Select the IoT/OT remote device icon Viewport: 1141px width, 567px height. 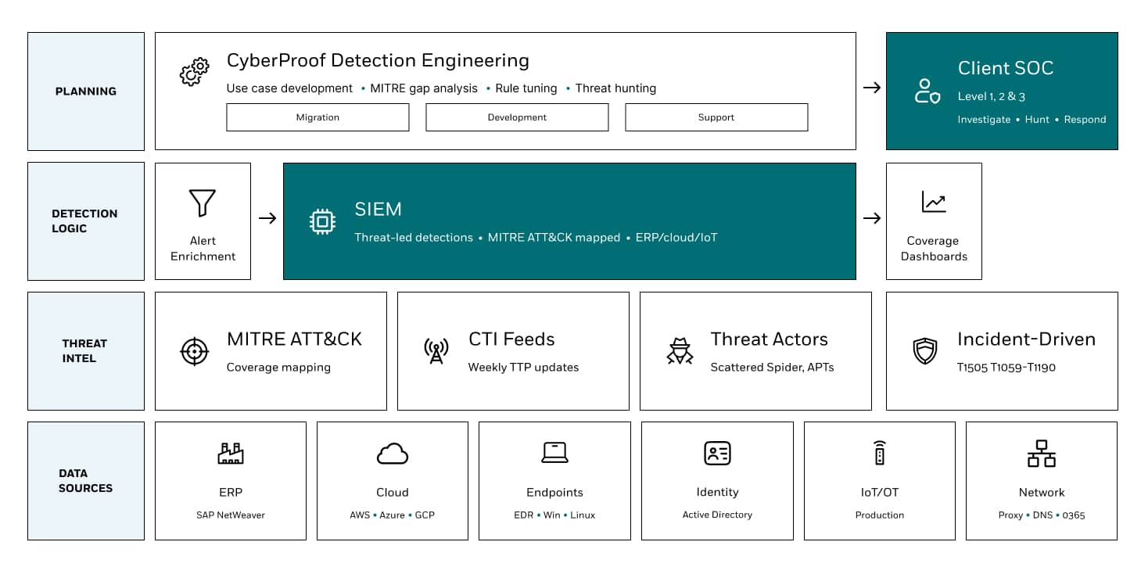[880, 453]
